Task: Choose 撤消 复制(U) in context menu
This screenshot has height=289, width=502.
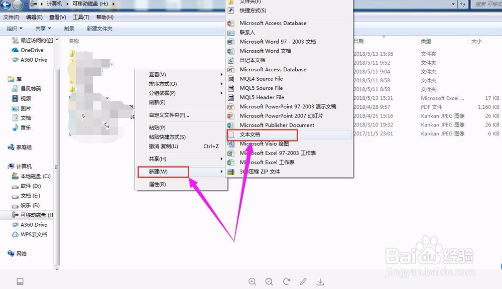Action: 181,147
